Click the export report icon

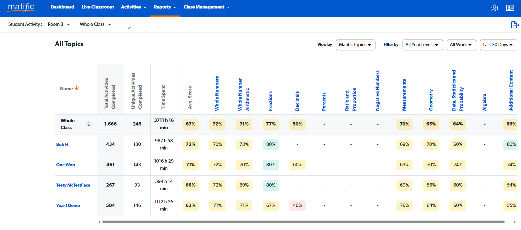pos(515,25)
